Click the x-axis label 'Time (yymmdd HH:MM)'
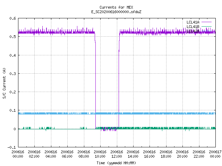 [x=116, y=163]
